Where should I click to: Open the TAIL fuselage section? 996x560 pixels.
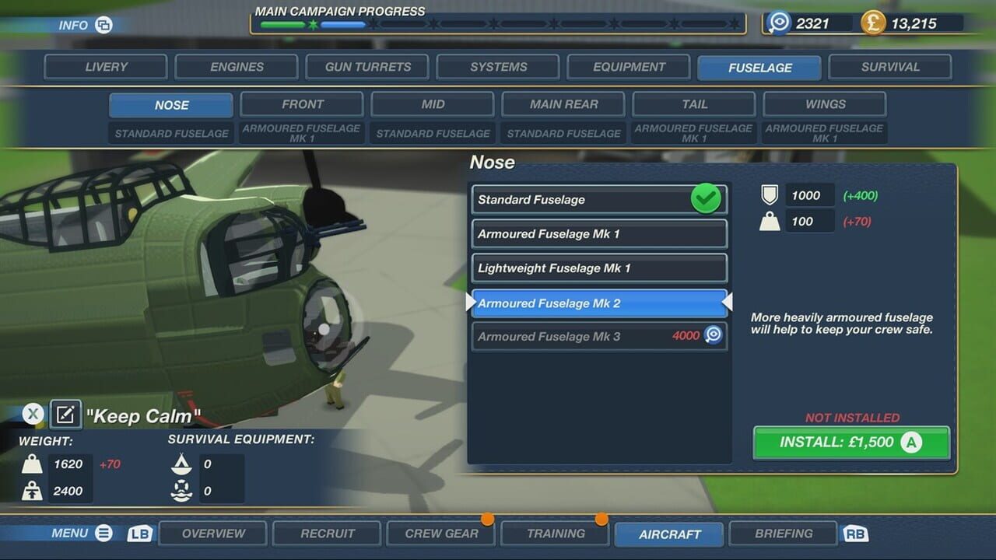pyautogui.click(x=693, y=104)
